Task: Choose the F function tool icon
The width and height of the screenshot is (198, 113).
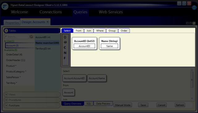Action: 65,58
